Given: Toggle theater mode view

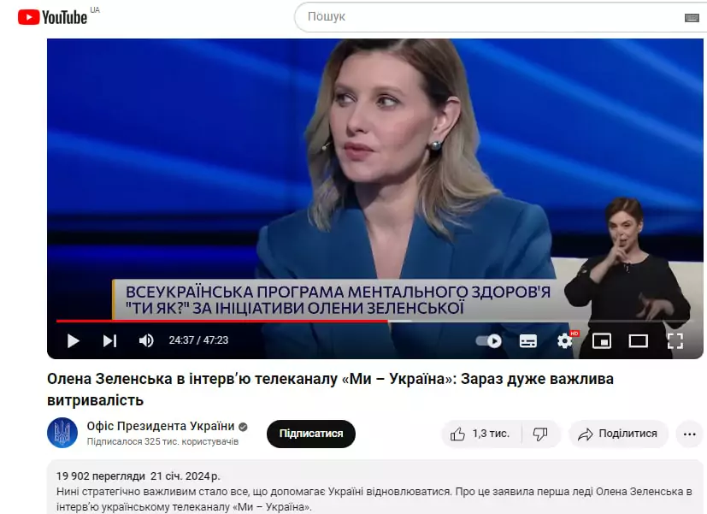Looking at the screenshot, I should (639, 340).
